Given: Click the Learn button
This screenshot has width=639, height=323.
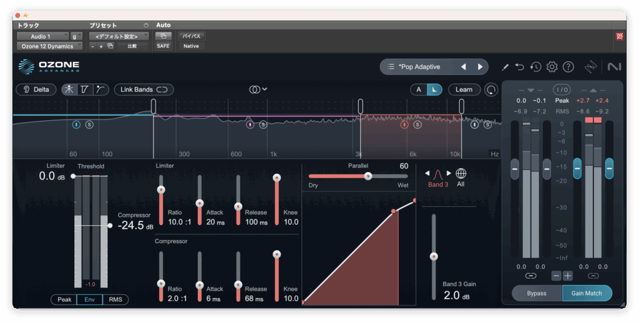Looking at the screenshot, I should (464, 90).
